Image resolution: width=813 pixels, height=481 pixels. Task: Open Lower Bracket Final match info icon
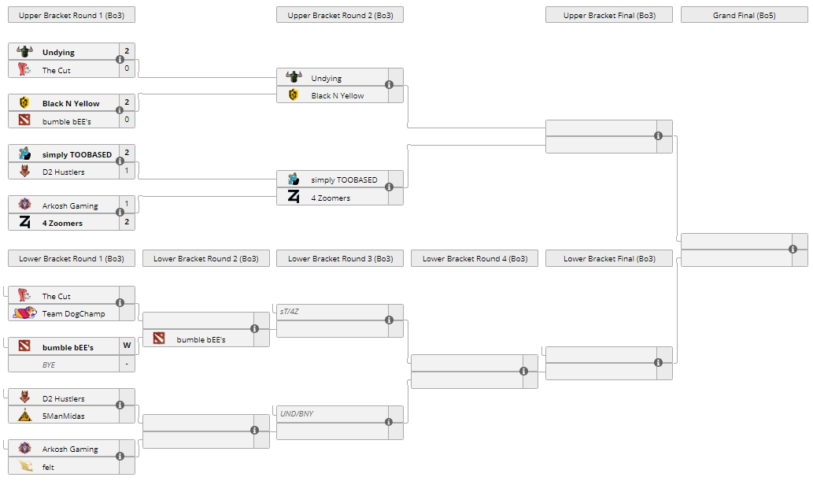pos(658,363)
